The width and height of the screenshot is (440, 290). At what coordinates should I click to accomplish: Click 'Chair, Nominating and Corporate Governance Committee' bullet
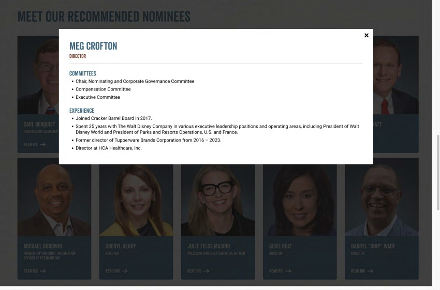[135, 81]
